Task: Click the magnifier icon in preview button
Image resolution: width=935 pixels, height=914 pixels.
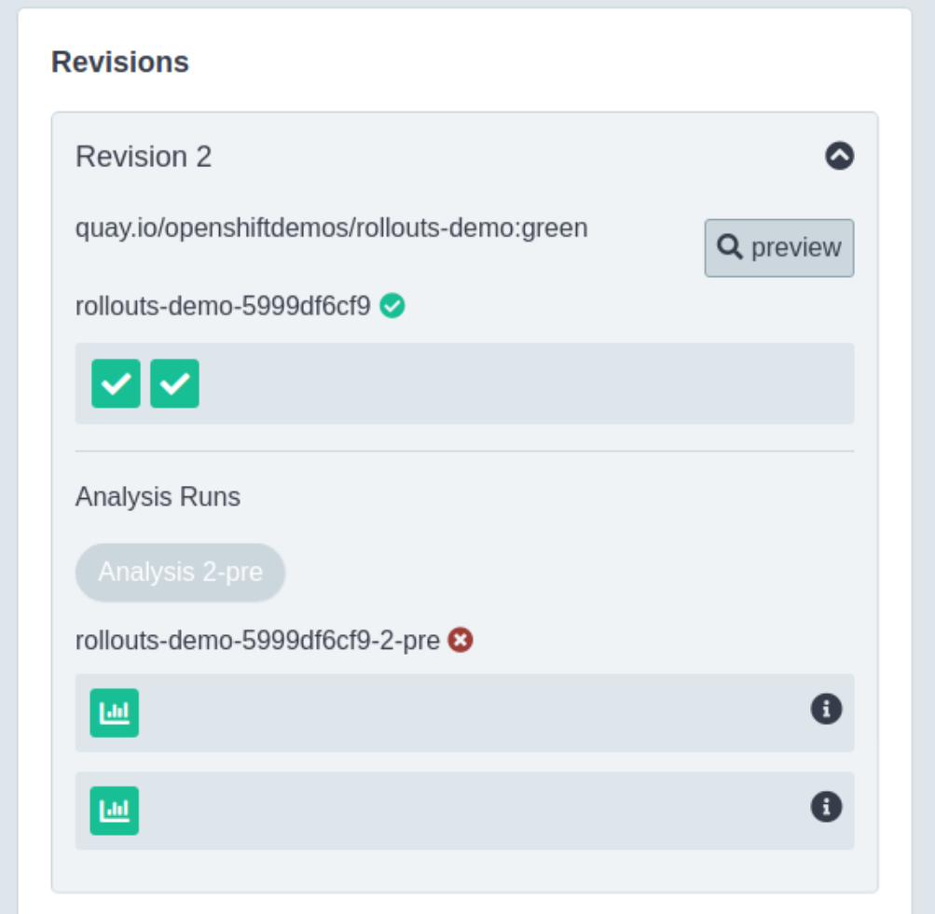Action: pos(729,247)
